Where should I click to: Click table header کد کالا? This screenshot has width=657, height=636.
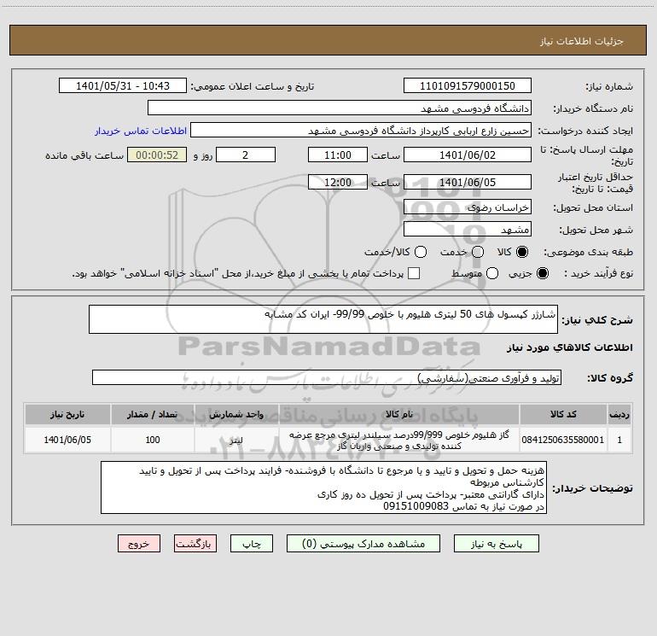coord(563,414)
